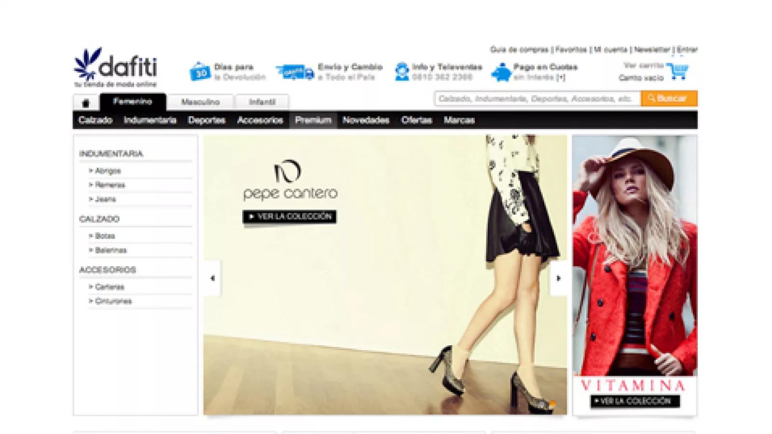This screenshot has width=772, height=434.
Task: Switch to the Masculino tab
Action: coord(200,102)
